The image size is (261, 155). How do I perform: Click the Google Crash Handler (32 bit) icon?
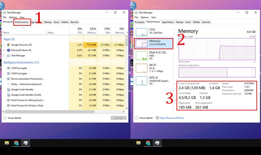coord(8,95)
